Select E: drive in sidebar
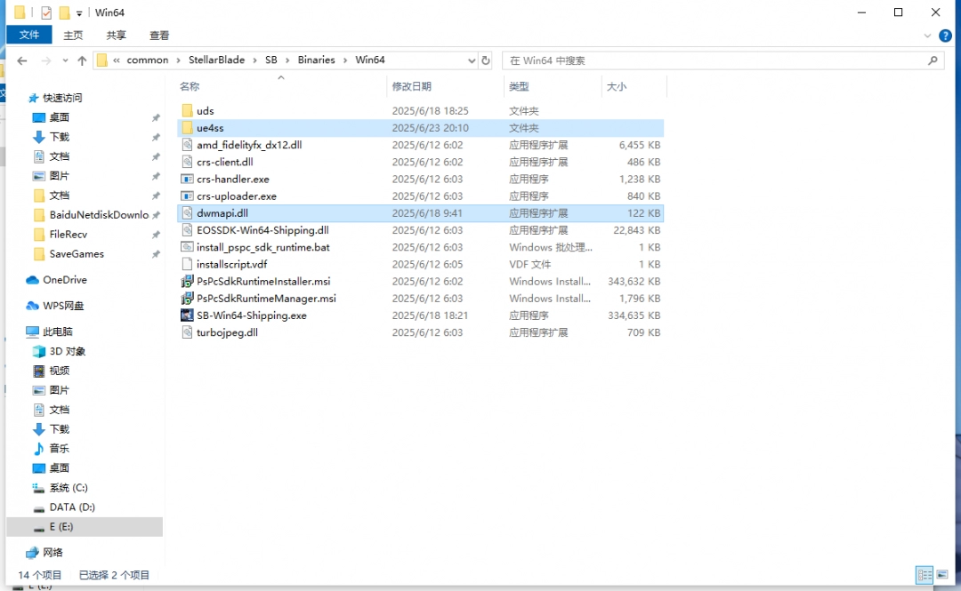The width and height of the screenshot is (961, 591). pyautogui.click(x=61, y=527)
